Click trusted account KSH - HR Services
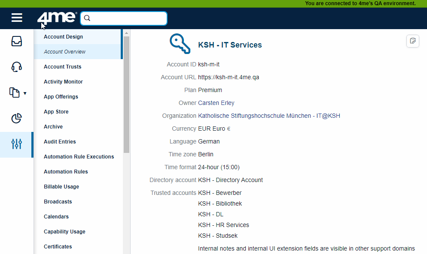 coord(223,225)
